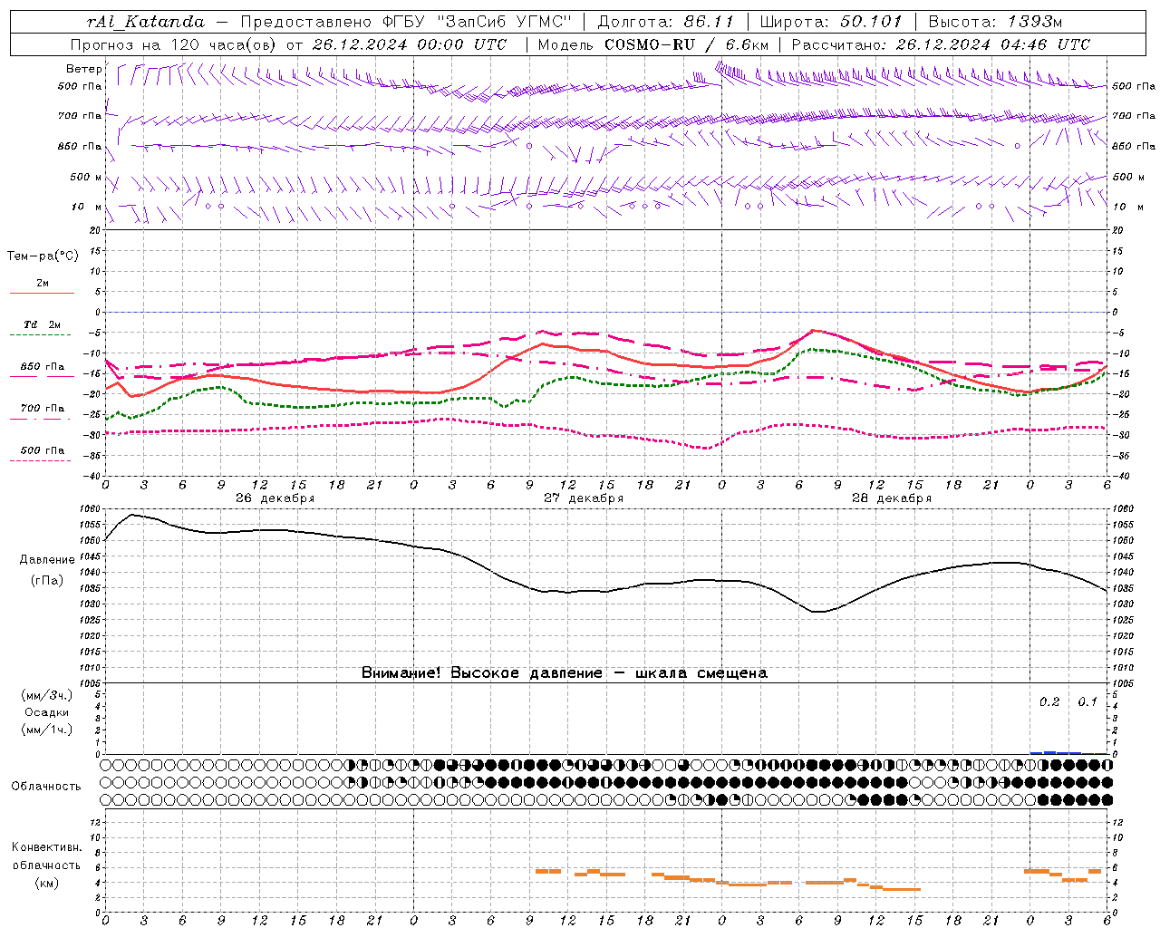Click the Конвективн. облачность (км) label
Viewport: 1160px width, 928px height.
click(x=47, y=865)
